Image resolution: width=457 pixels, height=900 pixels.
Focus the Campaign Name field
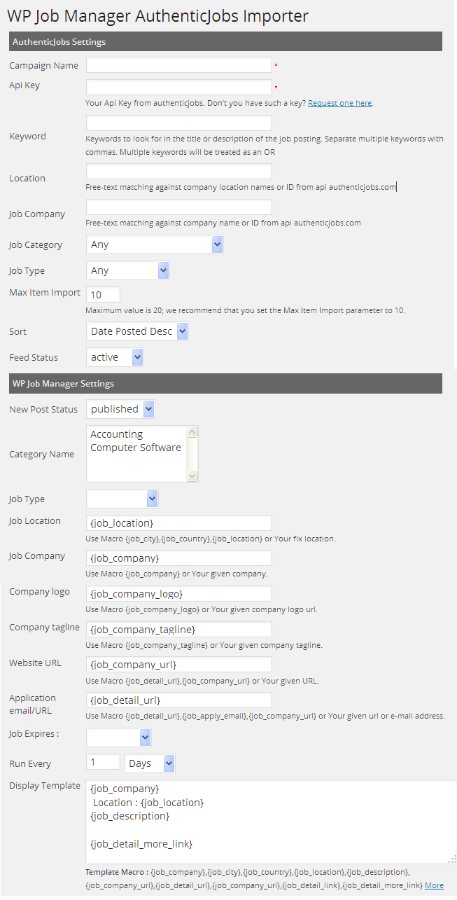tap(178, 65)
